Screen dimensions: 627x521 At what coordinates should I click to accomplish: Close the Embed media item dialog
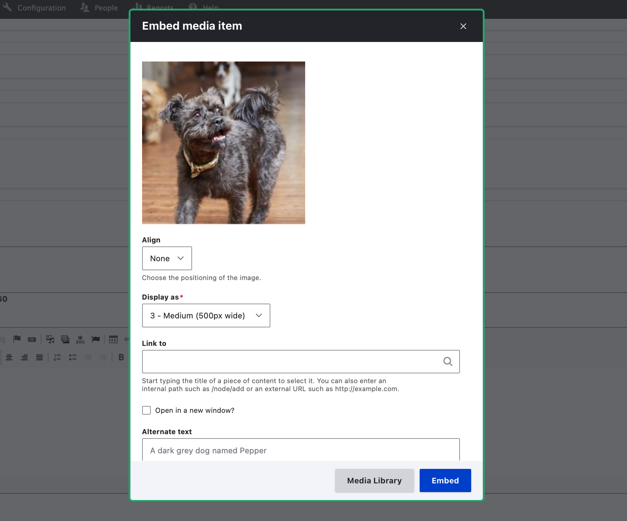point(463,26)
